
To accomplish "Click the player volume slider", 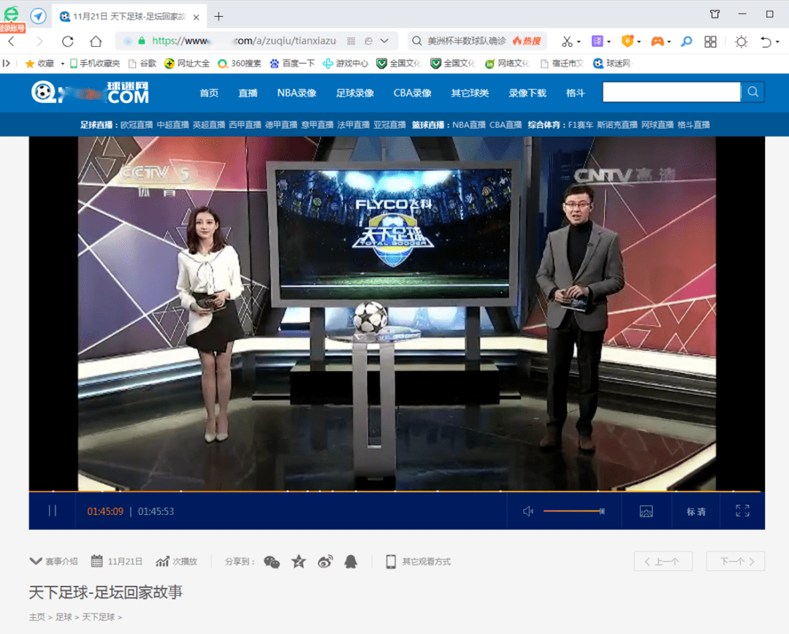I will click(x=573, y=511).
